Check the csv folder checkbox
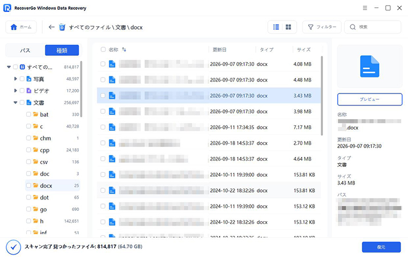The width and height of the screenshot is (408, 257). click(29, 162)
